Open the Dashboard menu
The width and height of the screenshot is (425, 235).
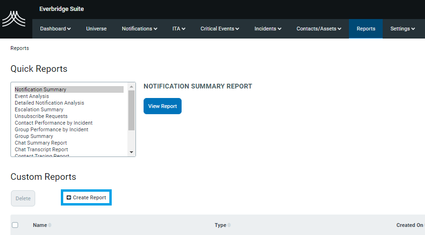tap(55, 29)
